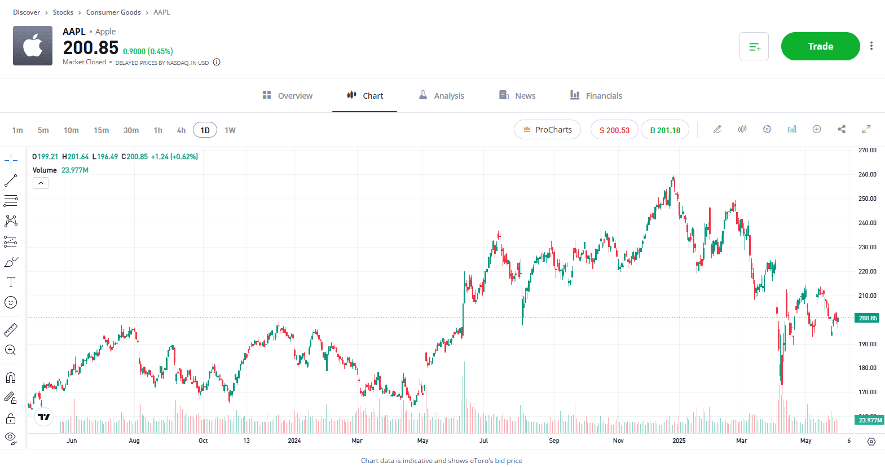Select the ruler measure tool

click(11, 329)
